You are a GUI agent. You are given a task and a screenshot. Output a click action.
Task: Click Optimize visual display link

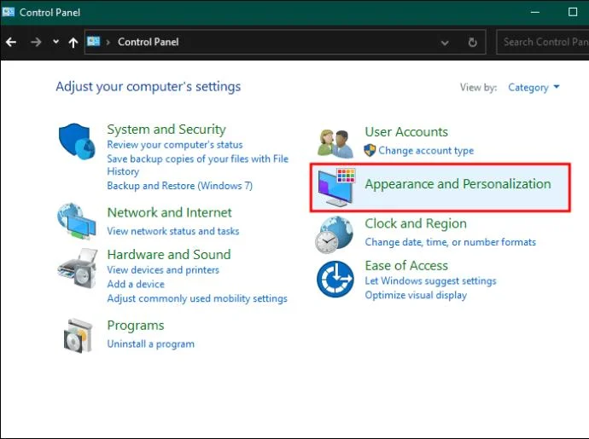coord(416,295)
